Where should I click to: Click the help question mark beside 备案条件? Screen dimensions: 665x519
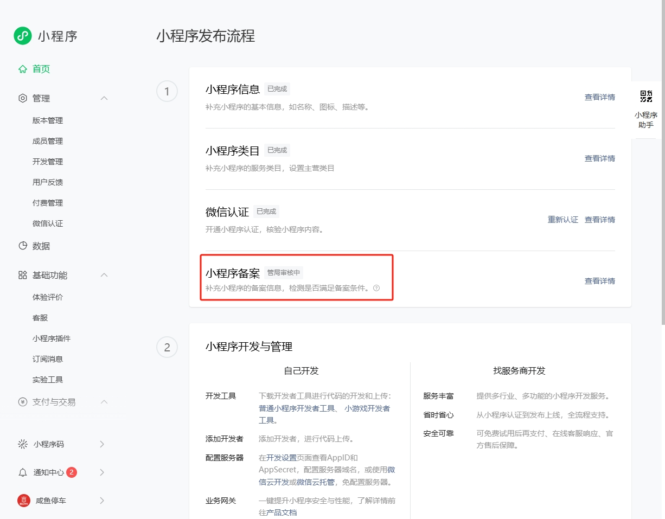coord(376,288)
